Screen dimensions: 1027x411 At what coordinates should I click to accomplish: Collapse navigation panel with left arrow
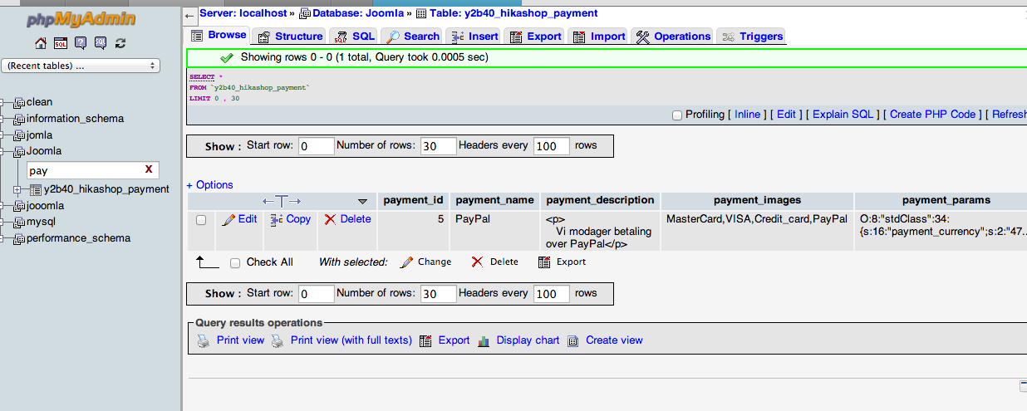[x=190, y=15]
